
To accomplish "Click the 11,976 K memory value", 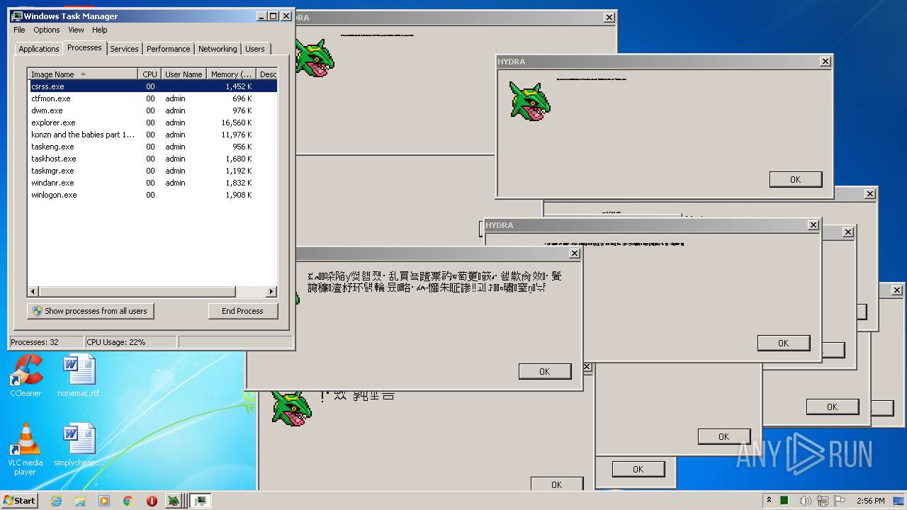I will pyautogui.click(x=237, y=135).
